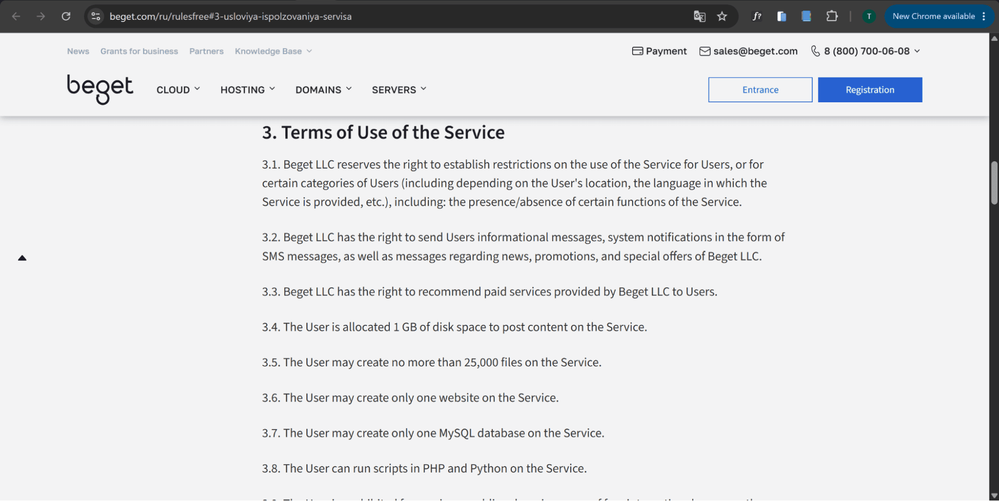The height and width of the screenshot is (501, 999).
Task: Expand phone number dropdown chevron
Action: 917,51
